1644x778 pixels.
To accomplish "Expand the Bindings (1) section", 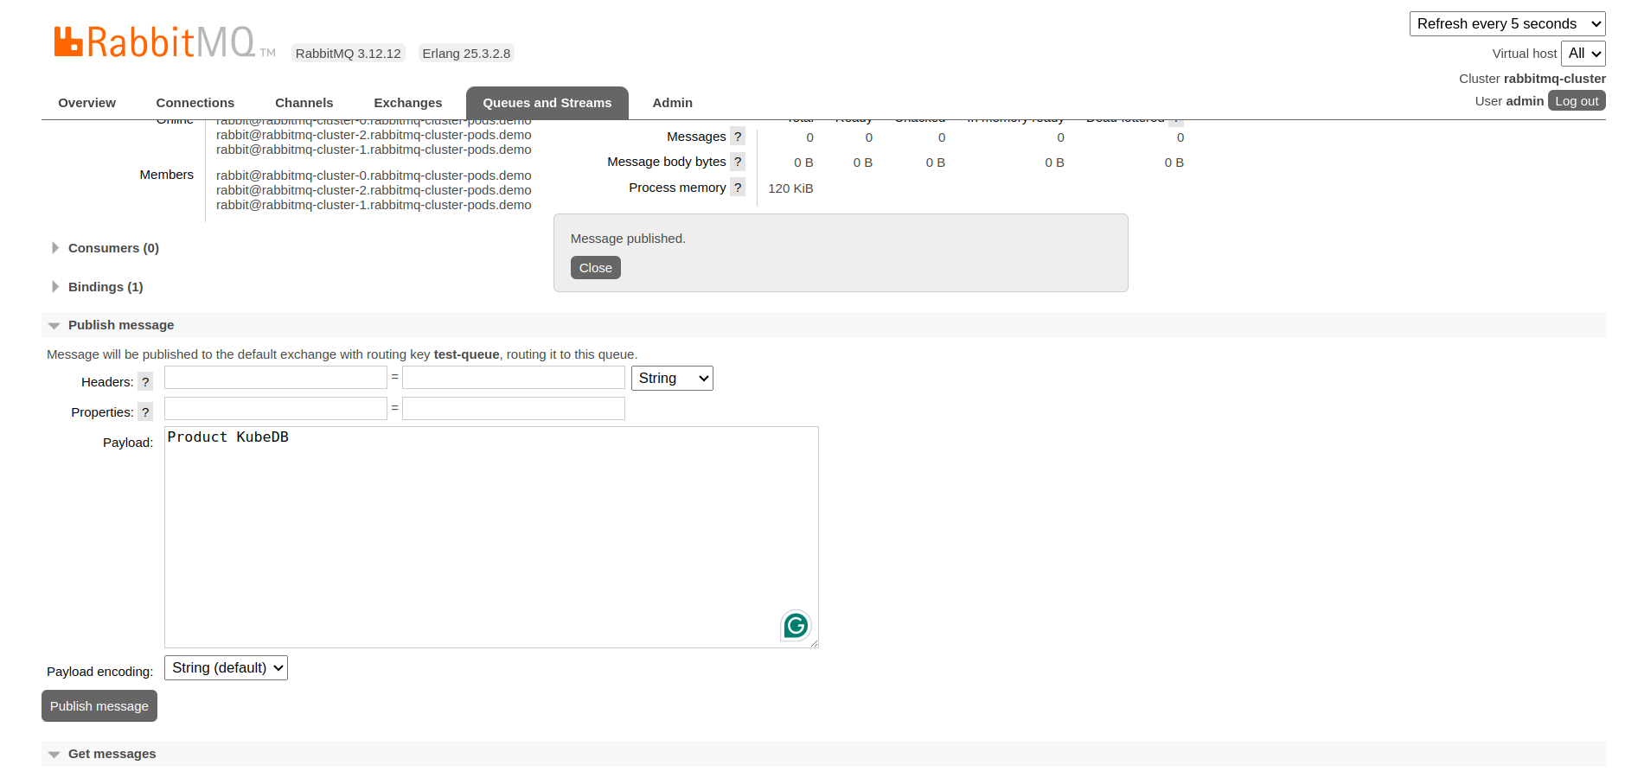I will [105, 287].
